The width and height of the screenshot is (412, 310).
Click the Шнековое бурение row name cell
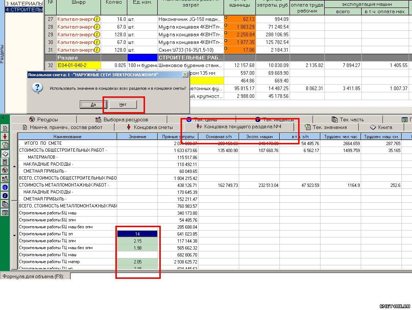pos(190,65)
